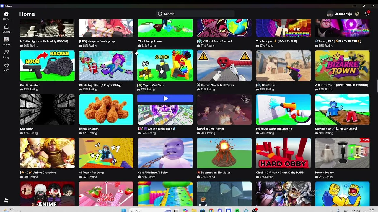Open the Horror Phonk Troll Tower thumbnail
This screenshot has width=378, height=212.
[x=224, y=66]
